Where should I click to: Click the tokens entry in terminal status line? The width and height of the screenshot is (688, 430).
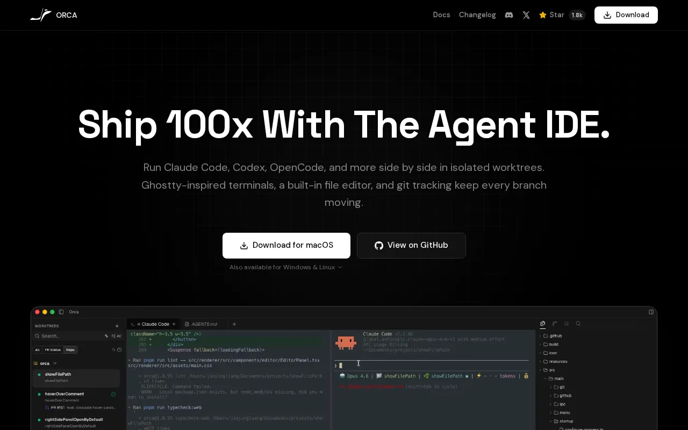[x=507, y=376]
